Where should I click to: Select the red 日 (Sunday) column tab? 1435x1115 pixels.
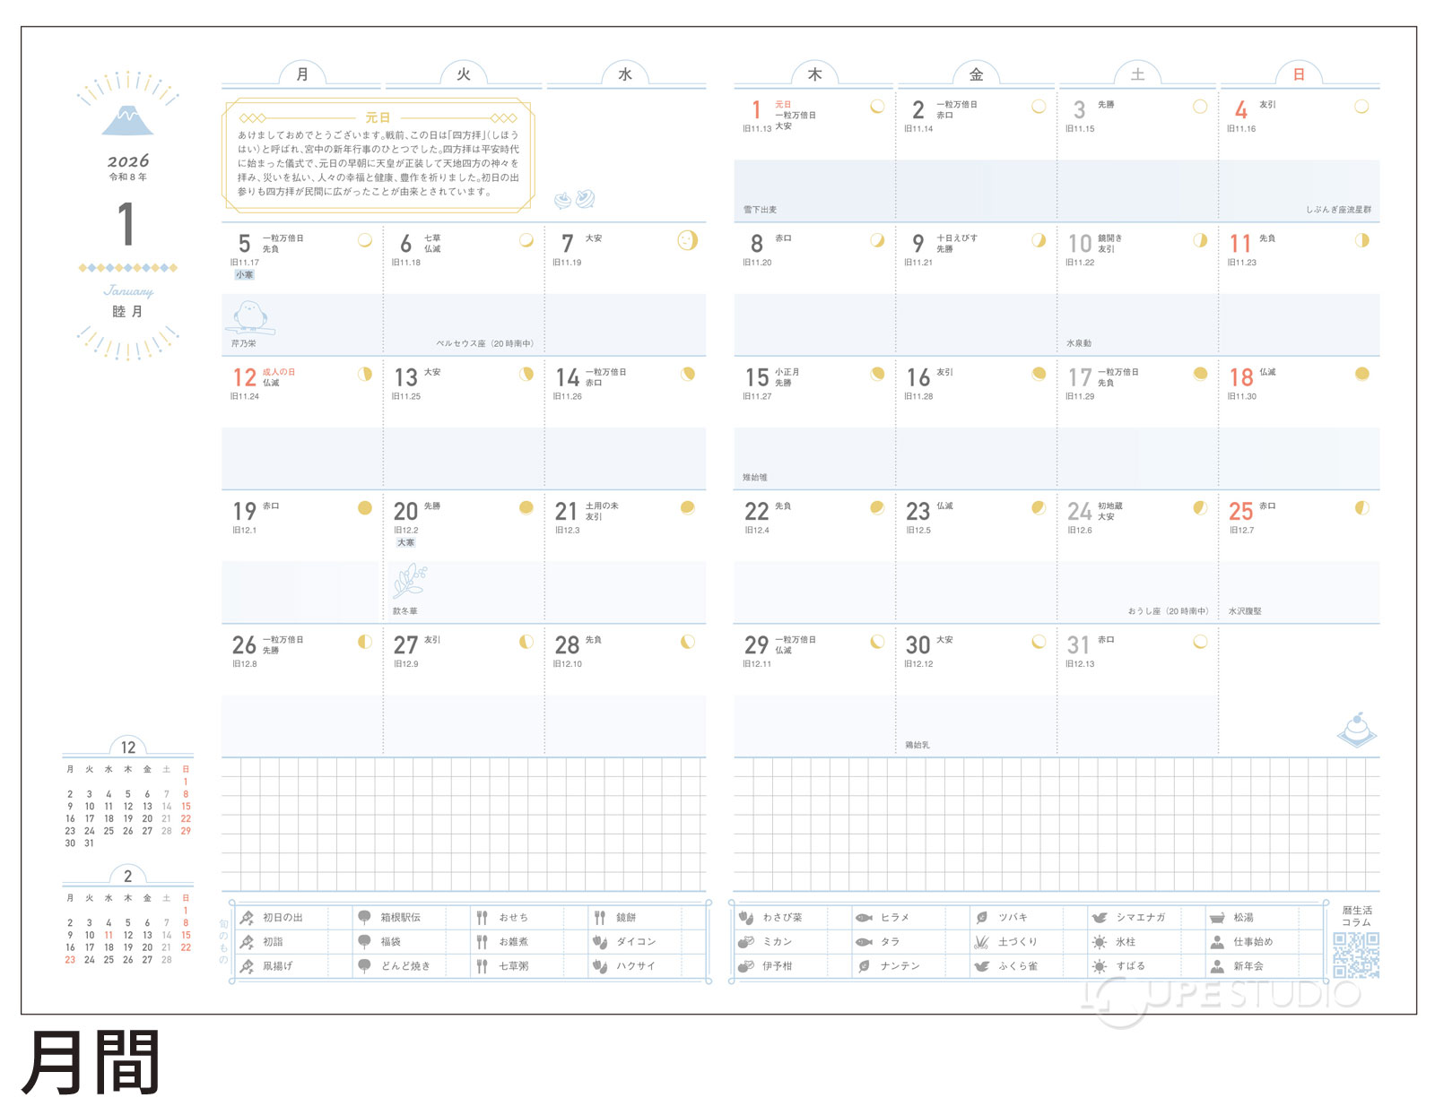[x=1298, y=74]
